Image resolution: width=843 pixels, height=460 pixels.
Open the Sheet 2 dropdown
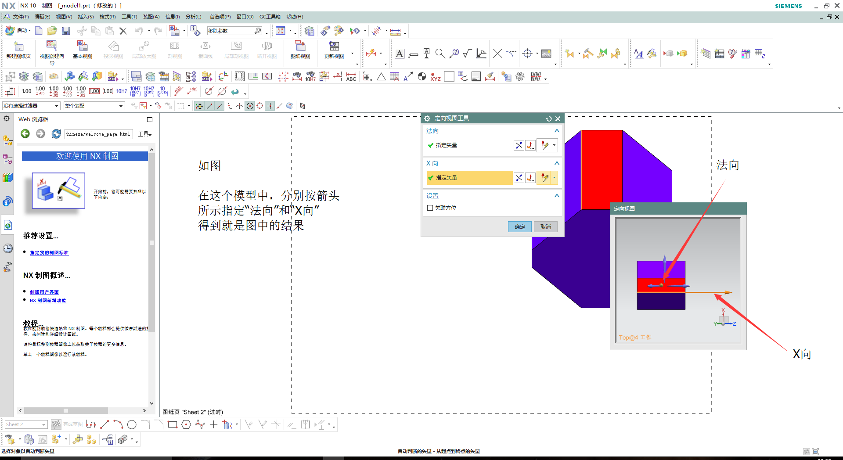pyautogui.click(x=26, y=424)
